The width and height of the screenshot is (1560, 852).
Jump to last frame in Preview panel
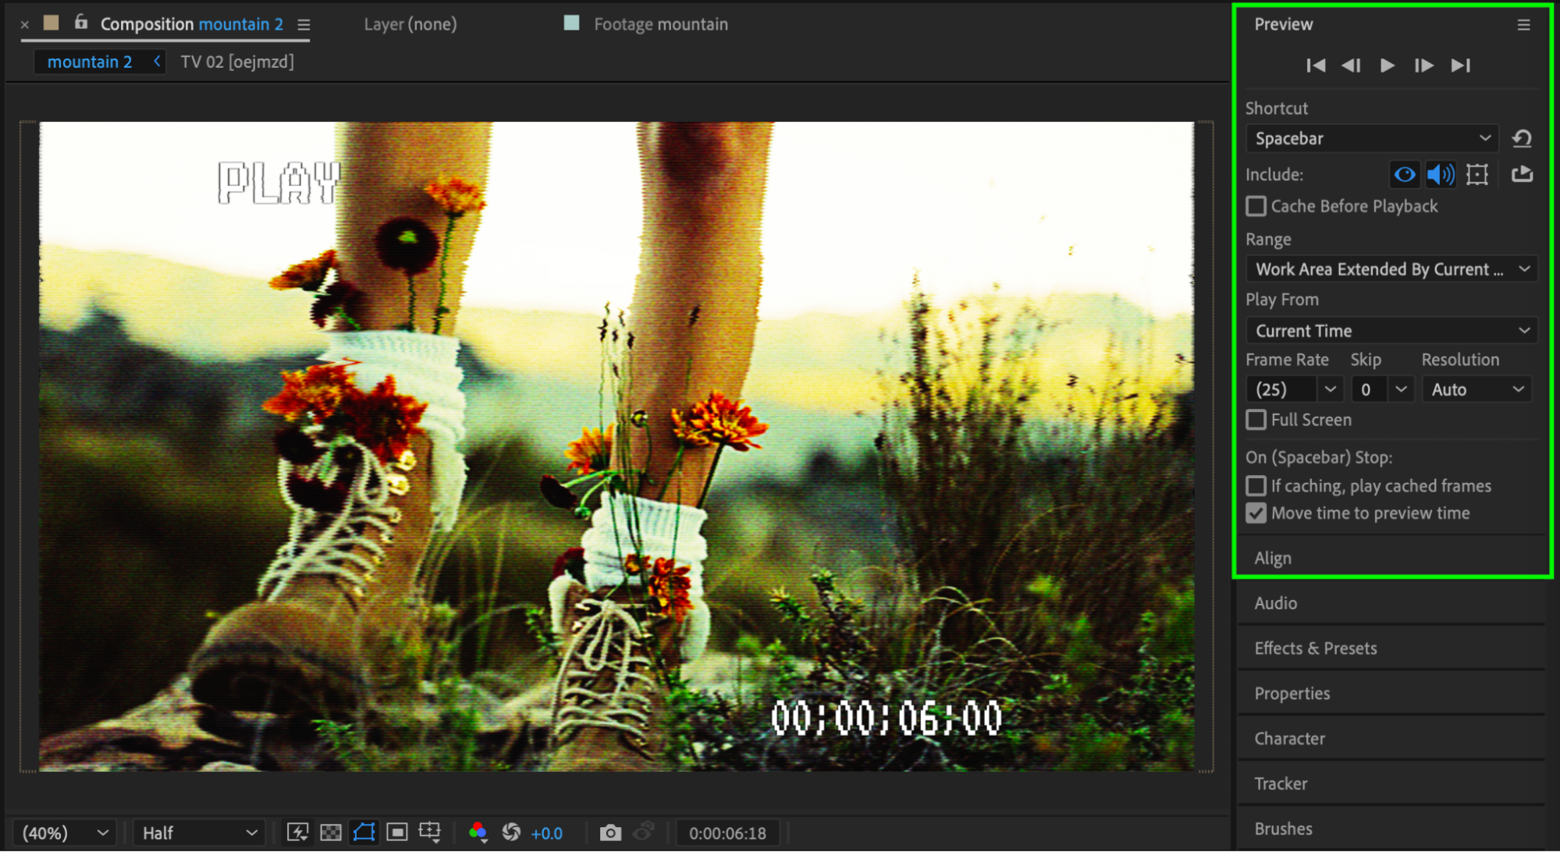pyautogui.click(x=1461, y=66)
